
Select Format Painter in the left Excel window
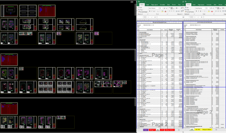(x=143, y=12)
